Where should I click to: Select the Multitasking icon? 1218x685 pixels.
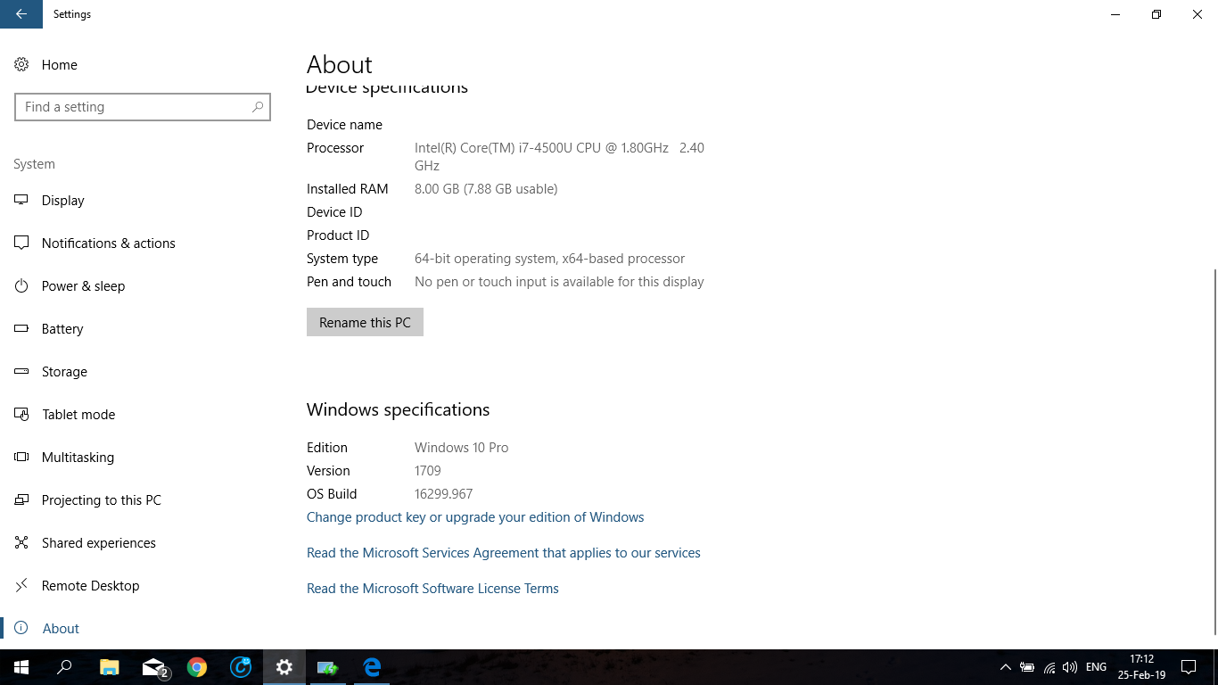pos(21,457)
